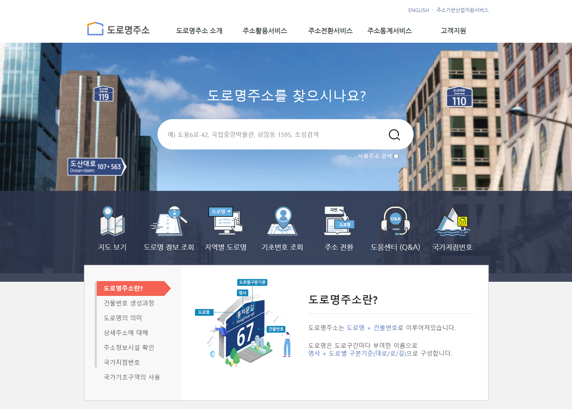Switch to the ENGLISH site link
572x409 pixels.
(x=419, y=10)
